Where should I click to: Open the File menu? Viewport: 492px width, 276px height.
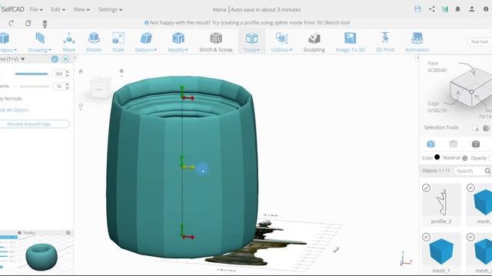36,9
